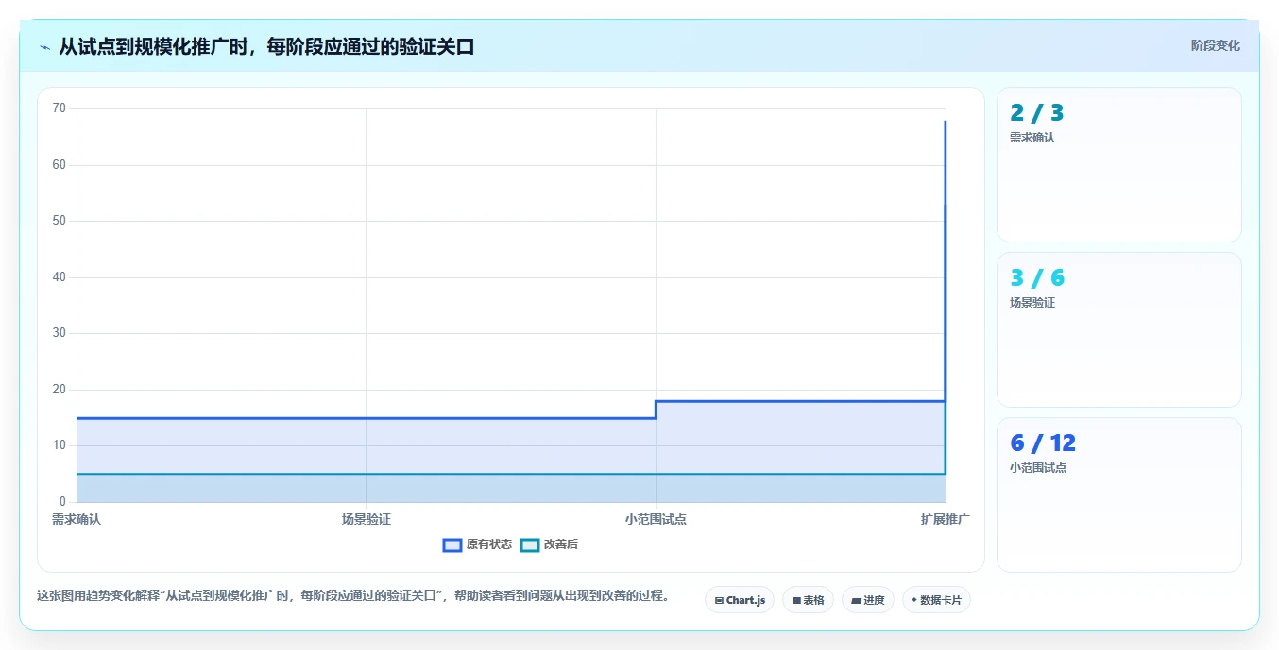Click the 扩展推广 x-axis label
Screen dimensions: 1279x650
coord(946,519)
